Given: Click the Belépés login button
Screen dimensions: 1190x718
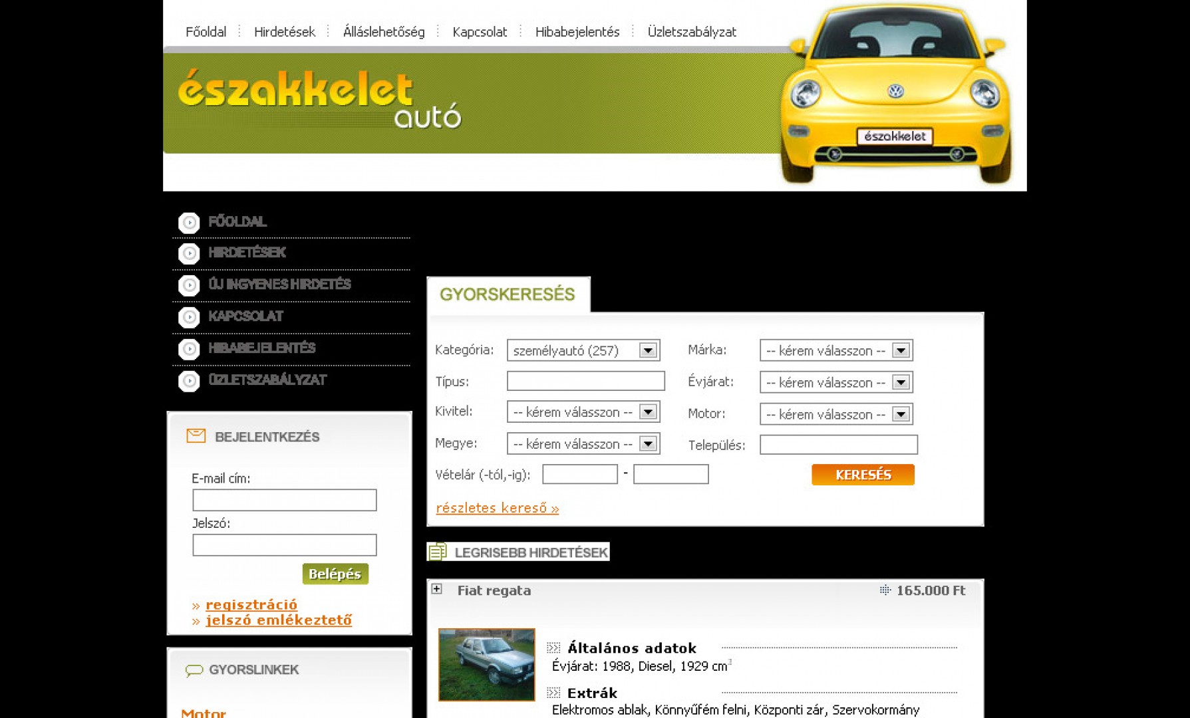Looking at the screenshot, I should (335, 574).
